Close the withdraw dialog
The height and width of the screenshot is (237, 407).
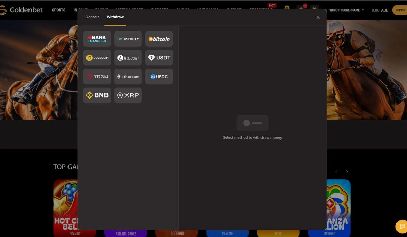(x=318, y=17)
